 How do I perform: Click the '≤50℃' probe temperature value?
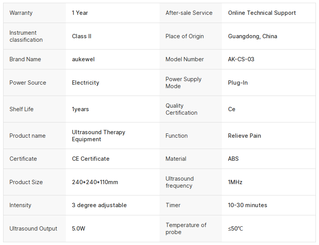click(236, 229)
